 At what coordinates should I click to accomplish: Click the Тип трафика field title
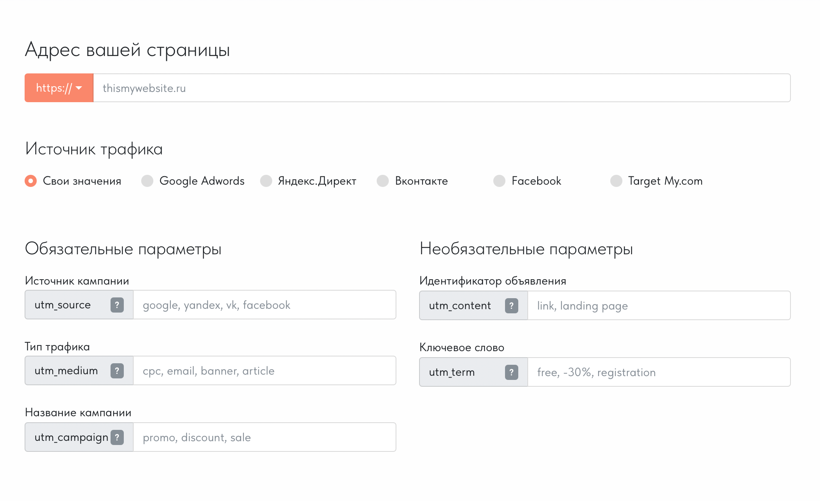(x=57, y=347)
